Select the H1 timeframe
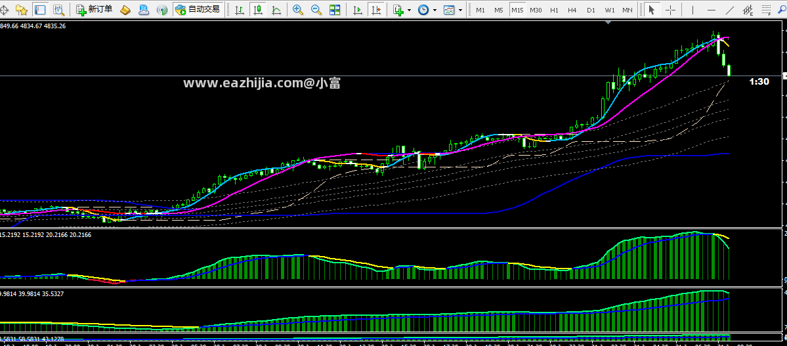Viewport: 787px width, 346px height. (554, 10)
